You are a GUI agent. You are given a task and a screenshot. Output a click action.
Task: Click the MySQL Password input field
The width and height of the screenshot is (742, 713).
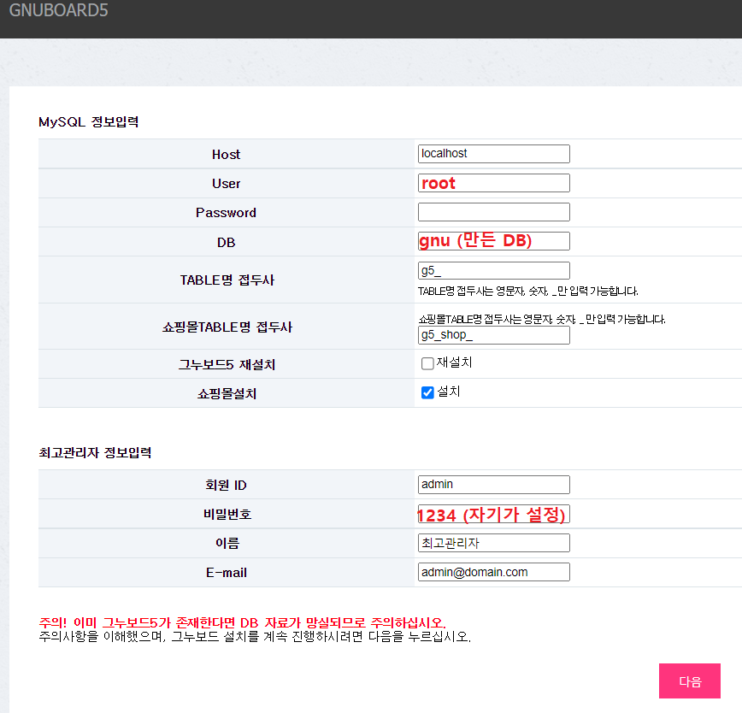click(493, 212)
